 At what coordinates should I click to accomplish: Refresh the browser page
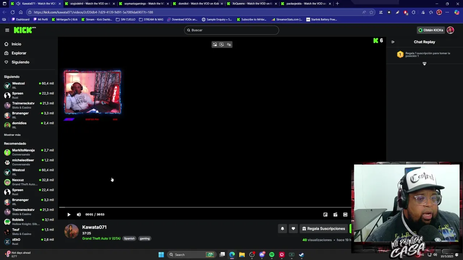13,12
